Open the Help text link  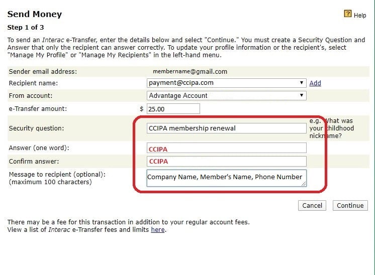coord(360,15)
